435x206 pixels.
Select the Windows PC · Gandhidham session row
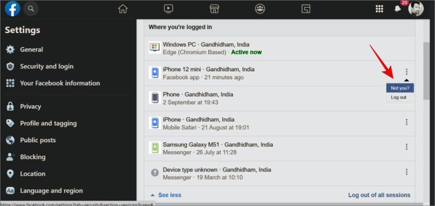[x=280, y=48]
